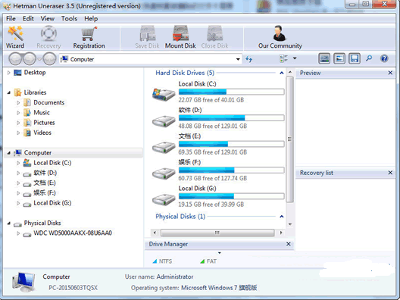Toggle the Drive Manager panel icon
This screenshot has width=400, height=300.
tap(324, 58)
